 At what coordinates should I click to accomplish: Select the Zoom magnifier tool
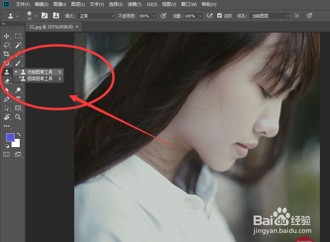click(18, 117)
